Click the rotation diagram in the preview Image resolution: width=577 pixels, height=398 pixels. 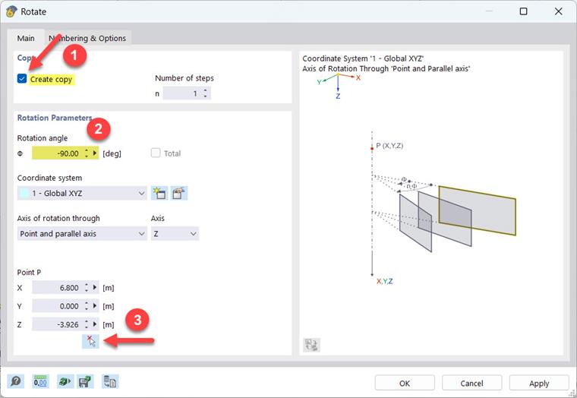443,208
